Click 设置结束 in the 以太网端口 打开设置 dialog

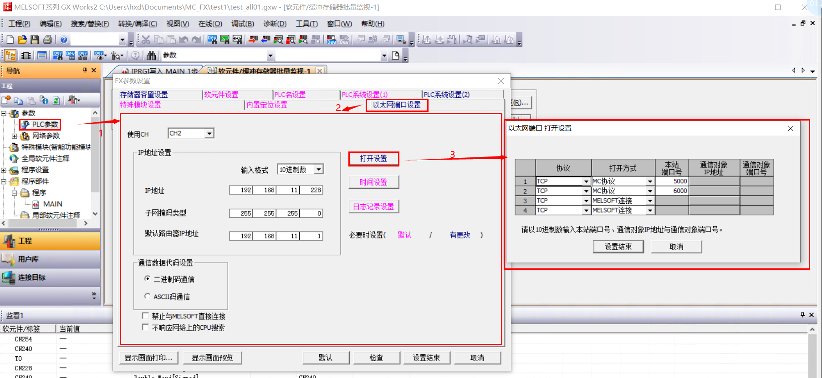[x=618, y=247]
